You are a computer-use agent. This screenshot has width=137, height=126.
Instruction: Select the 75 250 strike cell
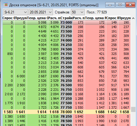(x=66, y=63)
